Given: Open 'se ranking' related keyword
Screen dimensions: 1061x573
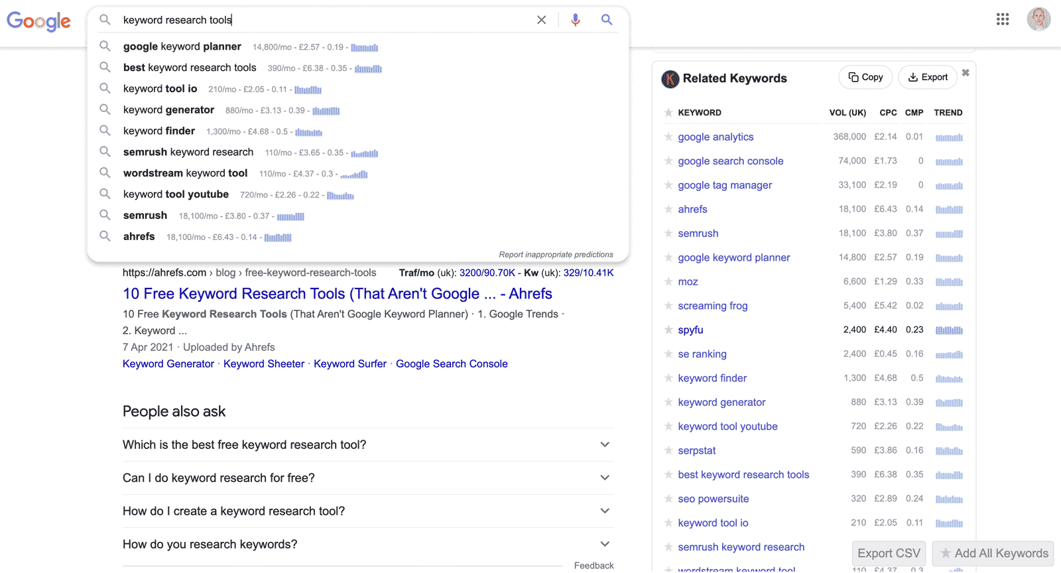Looking at the screenshot, I should pos(702,354).
